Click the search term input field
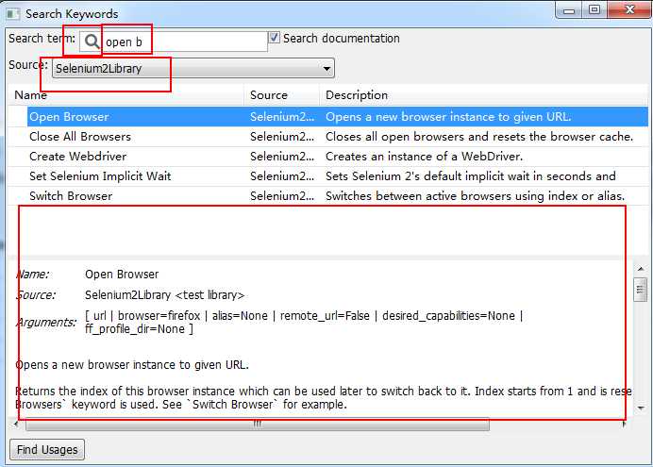The image size is (653, 467). point(174,42)
